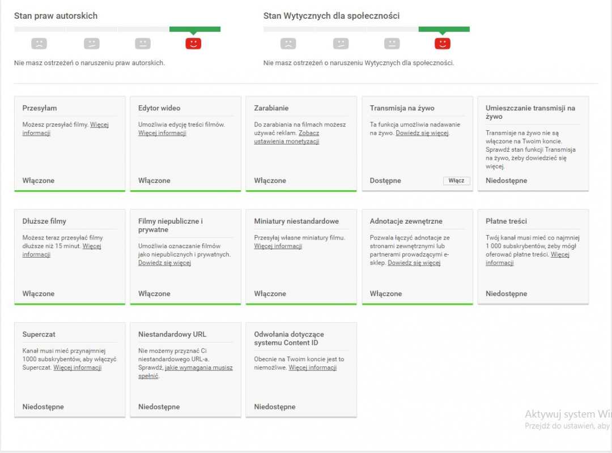Open Więcej informacji under Miniatury niestandardowe

[278, 246]
